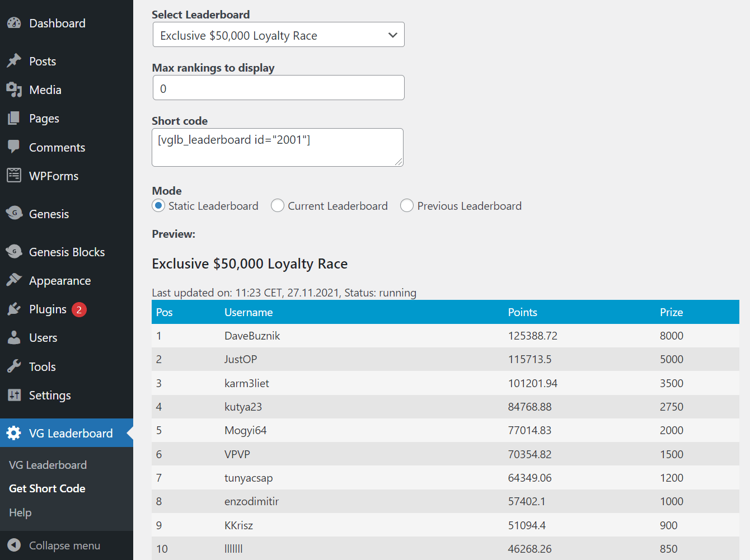The height and width of the screenshot is (560, 750).
Task: Click username VPVP in the table
Action: click(237, 454)
